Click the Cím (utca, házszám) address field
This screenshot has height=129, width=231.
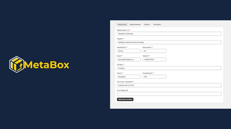pos(169,85)
